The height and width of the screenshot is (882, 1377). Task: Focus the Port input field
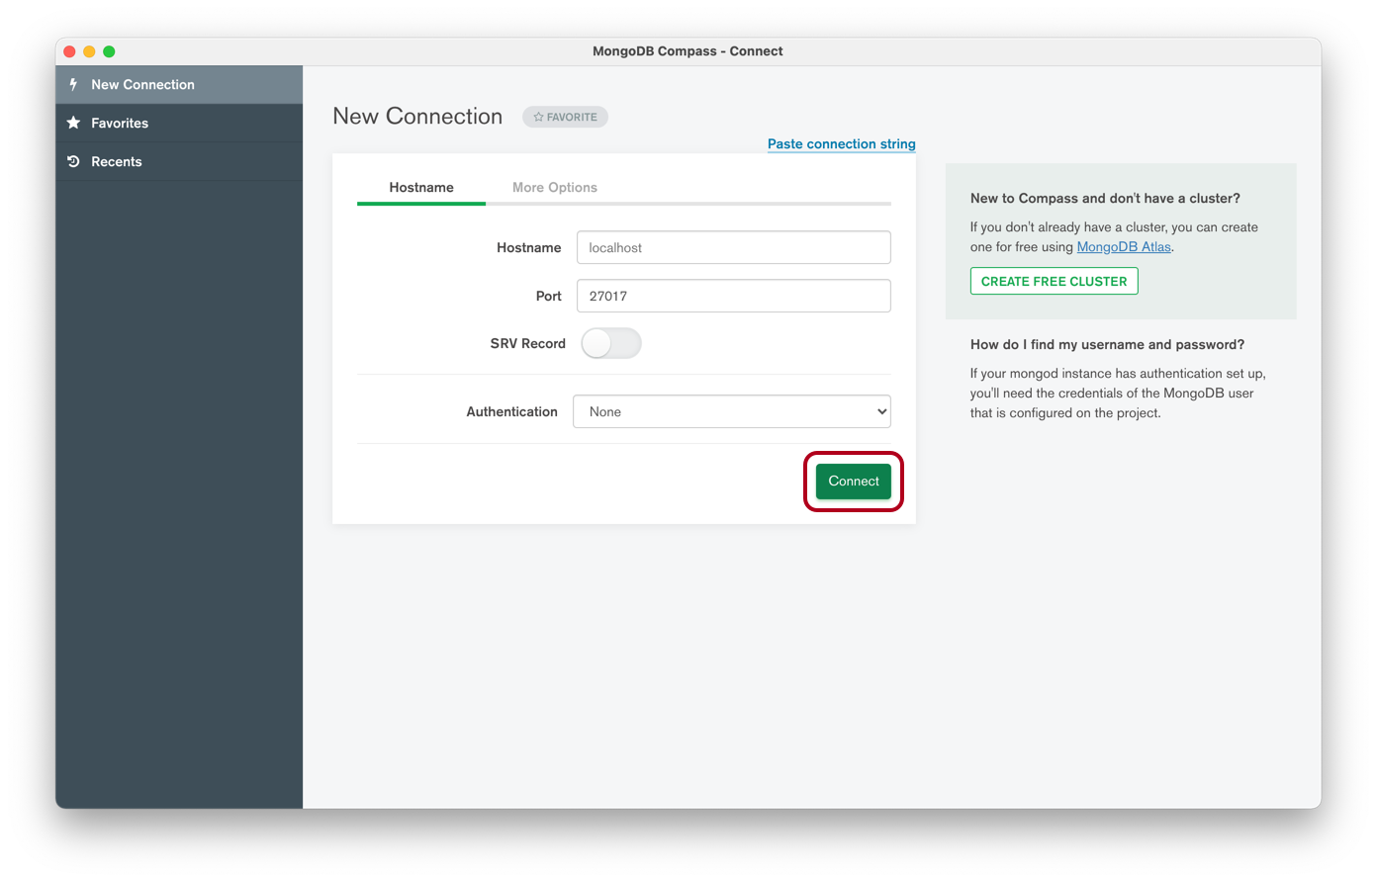(734, 296)
